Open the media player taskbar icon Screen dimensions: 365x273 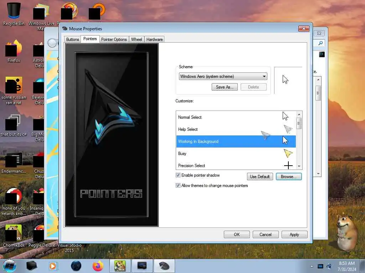click(x=53, y=266)
